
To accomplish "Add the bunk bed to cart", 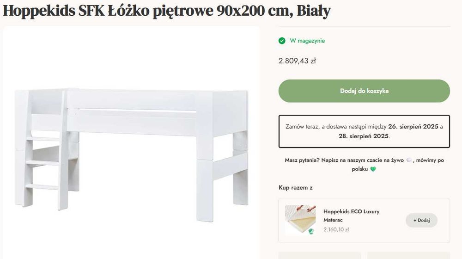I will tap(364, 91).
